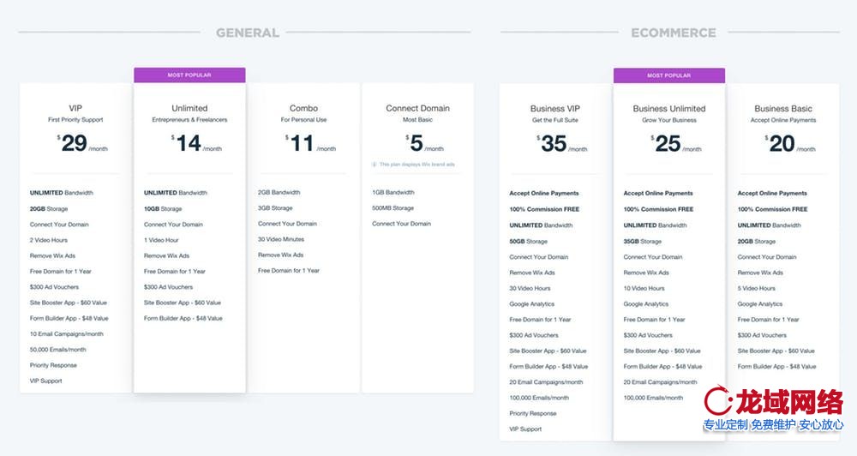Select the GENERAL plans section heading
Image resolution: width=857 pixels, height=456 pixels.
coord(247,33)
